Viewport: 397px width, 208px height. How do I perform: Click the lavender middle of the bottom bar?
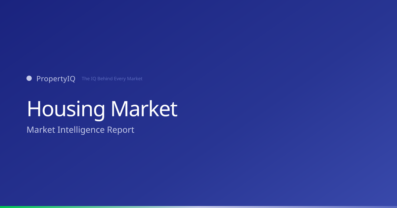(198, 207)
